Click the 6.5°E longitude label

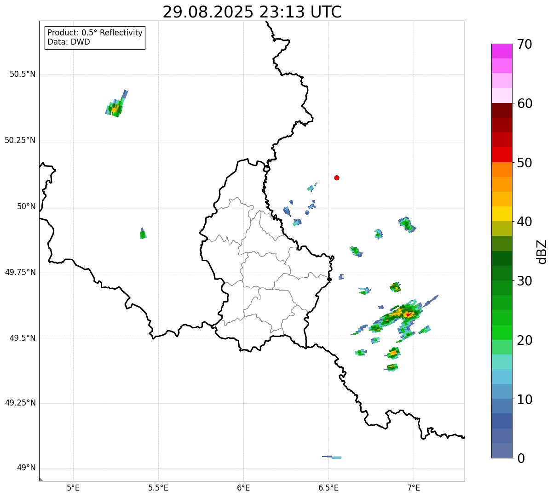click(328, 487)
